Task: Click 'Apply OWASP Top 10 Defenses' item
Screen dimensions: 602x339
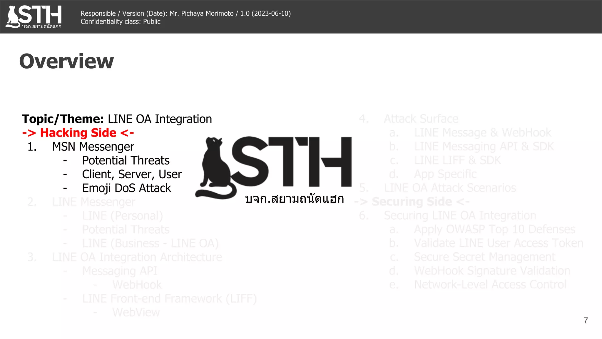Action: pos(494,229)
